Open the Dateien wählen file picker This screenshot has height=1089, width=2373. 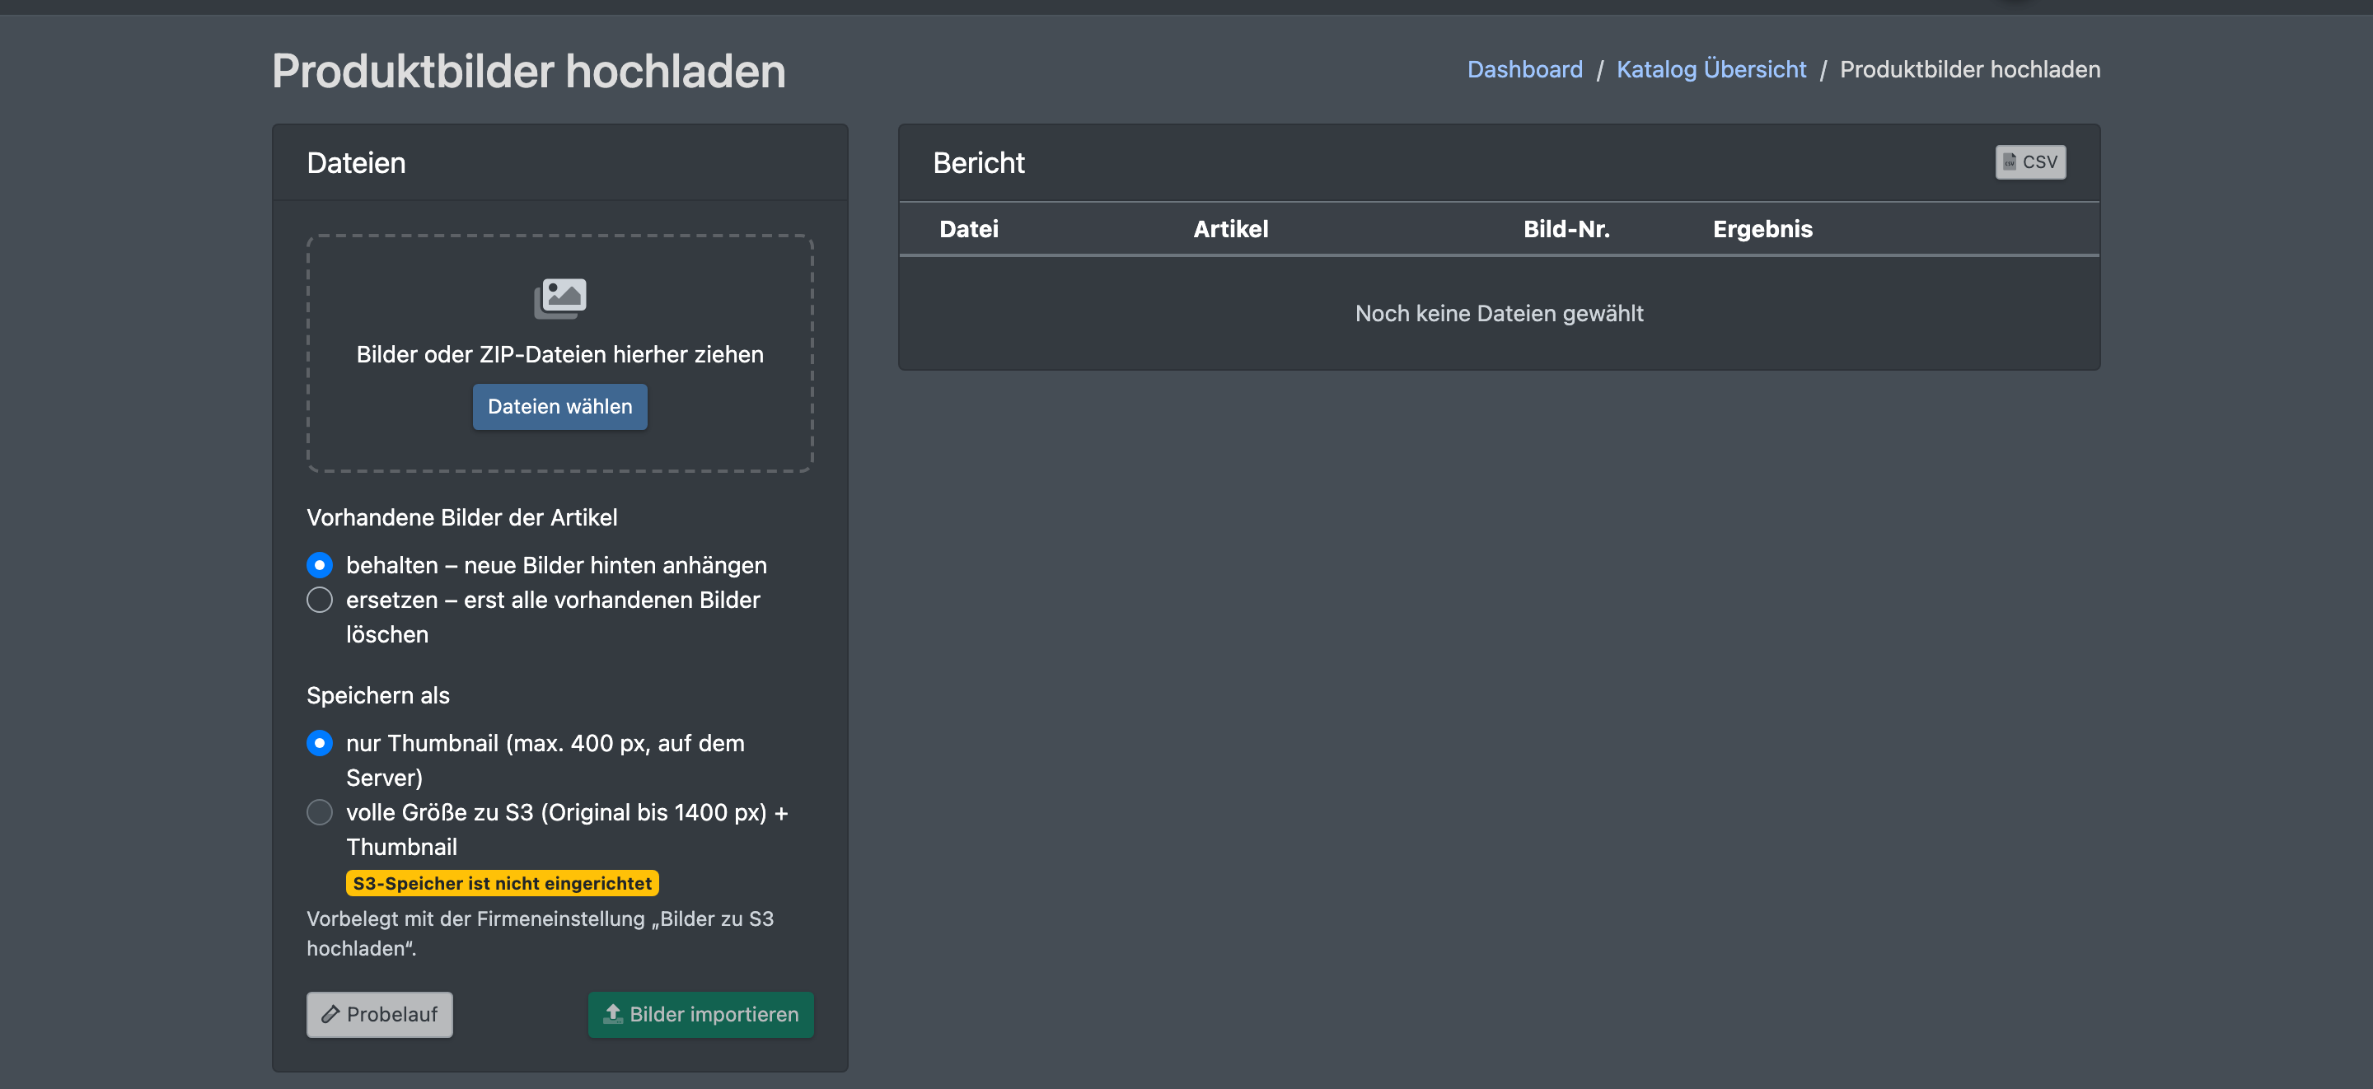tap(560, 406)
